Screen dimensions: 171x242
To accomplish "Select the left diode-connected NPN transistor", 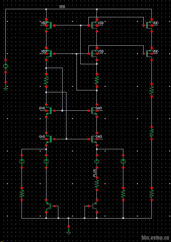I will pyautogui.click(x=48, y=206).
